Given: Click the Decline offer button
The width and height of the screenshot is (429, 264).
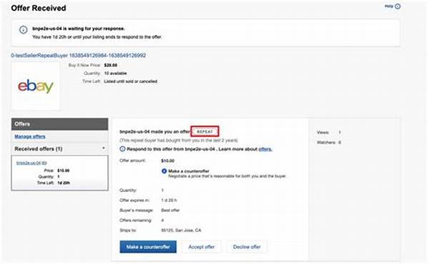Looking at the screenshot, I should coord(247,247).
